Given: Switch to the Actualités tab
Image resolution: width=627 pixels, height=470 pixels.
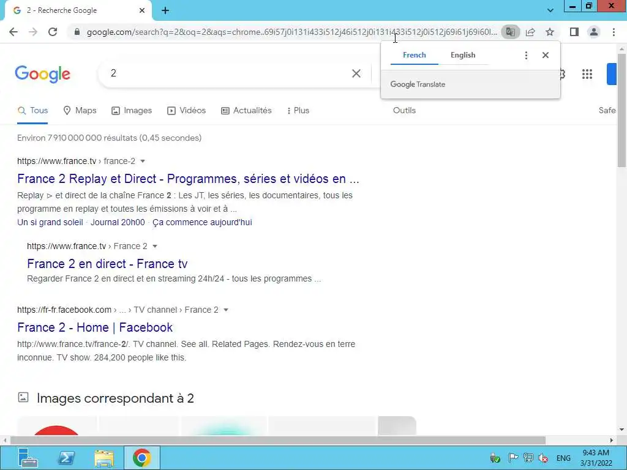Looking at the screenshot, I should pos(246,111).
